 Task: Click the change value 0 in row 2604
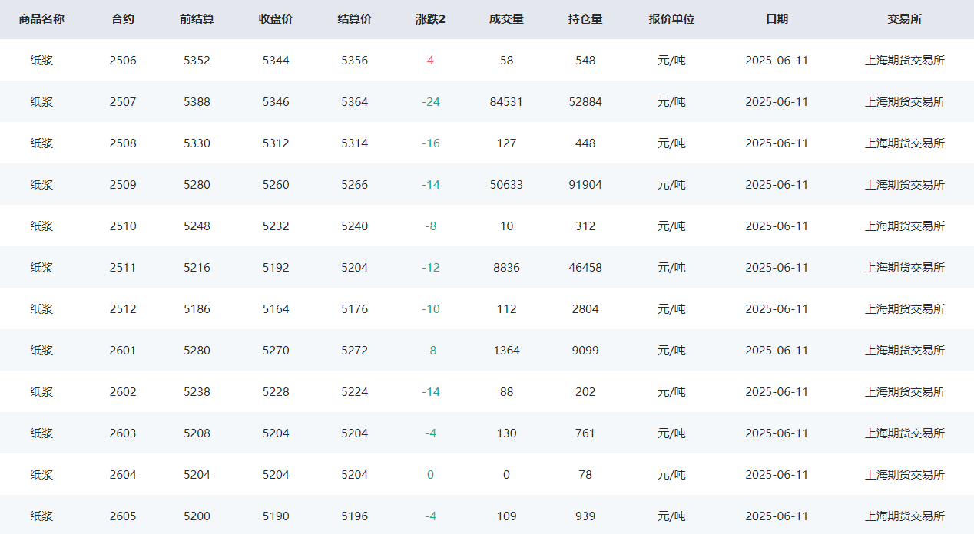click(430, 475)
